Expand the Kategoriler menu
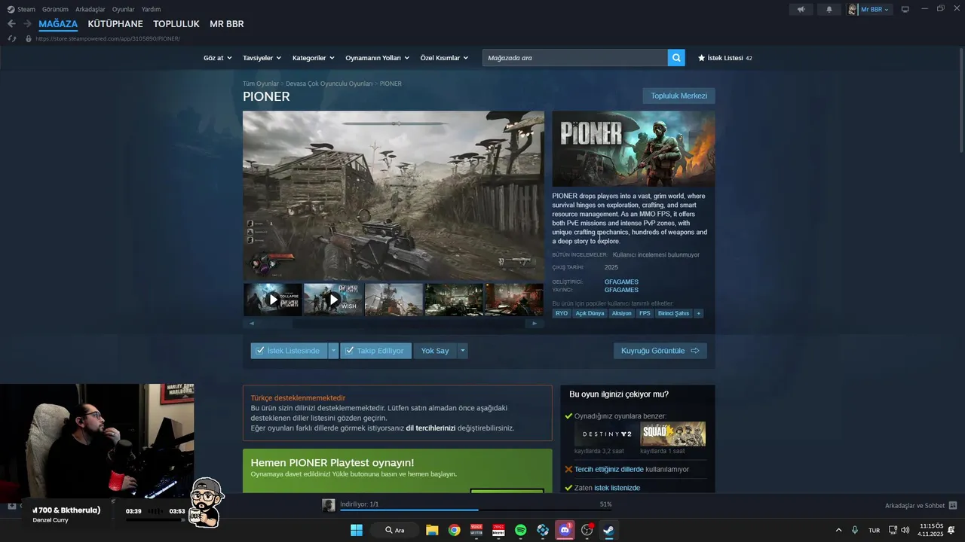The width and height of the screenshot is (965, 542). [x=313, y=58]
